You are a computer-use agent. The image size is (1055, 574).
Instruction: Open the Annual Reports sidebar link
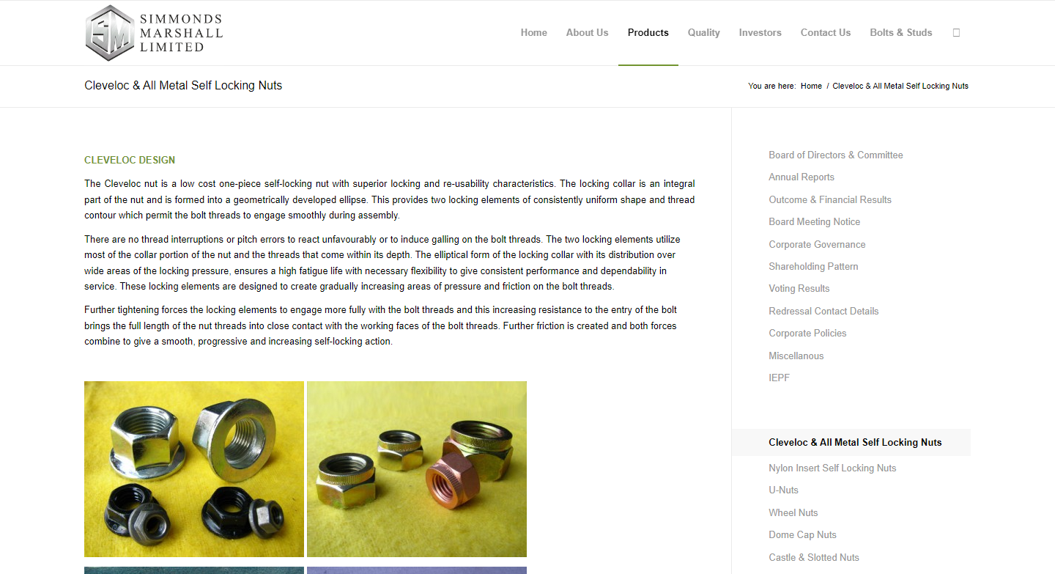point(802,177)
